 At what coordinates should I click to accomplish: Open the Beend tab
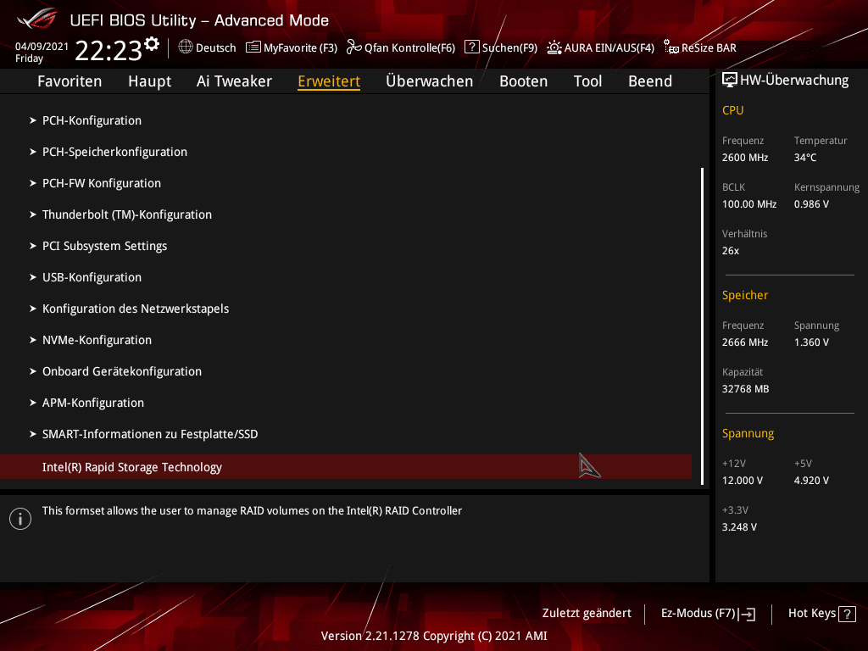pos(650,81)
